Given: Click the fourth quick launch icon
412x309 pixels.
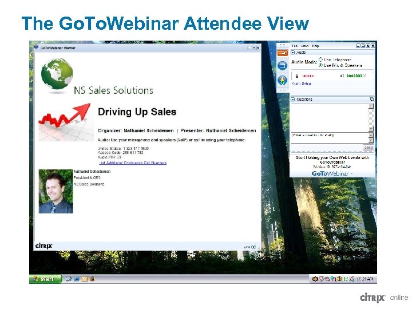Looking at the screenshot, I should pyautogui.click(x=92, y=279).
